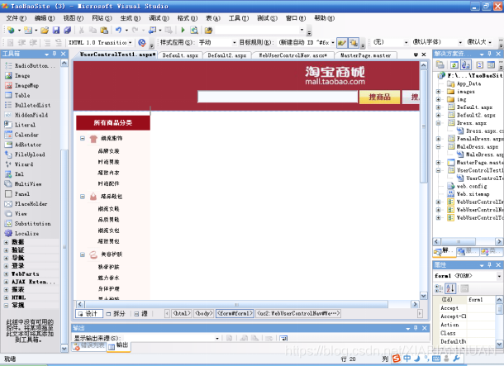Click the designer vertical scrollbar thumb
504x366 pixels.
coord(424,127)
